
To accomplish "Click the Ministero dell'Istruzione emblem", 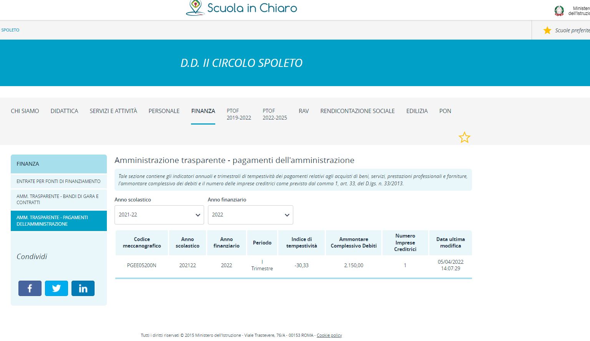I will [x=559, y=11].
